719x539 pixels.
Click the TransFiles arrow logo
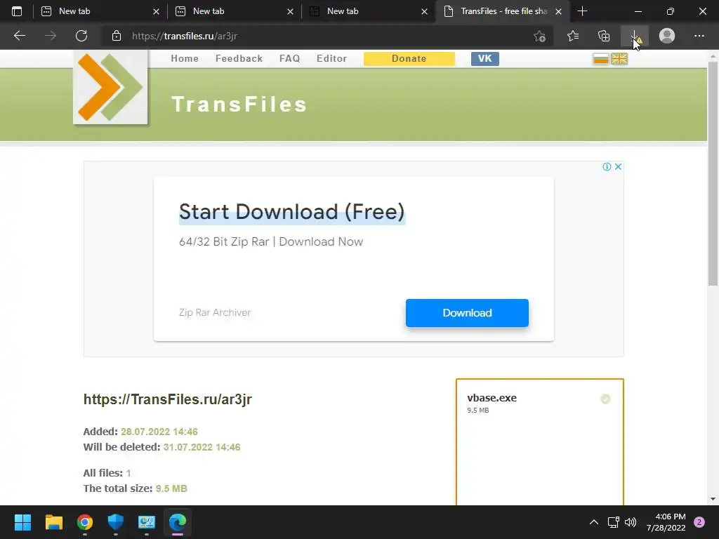pos(110,87)
